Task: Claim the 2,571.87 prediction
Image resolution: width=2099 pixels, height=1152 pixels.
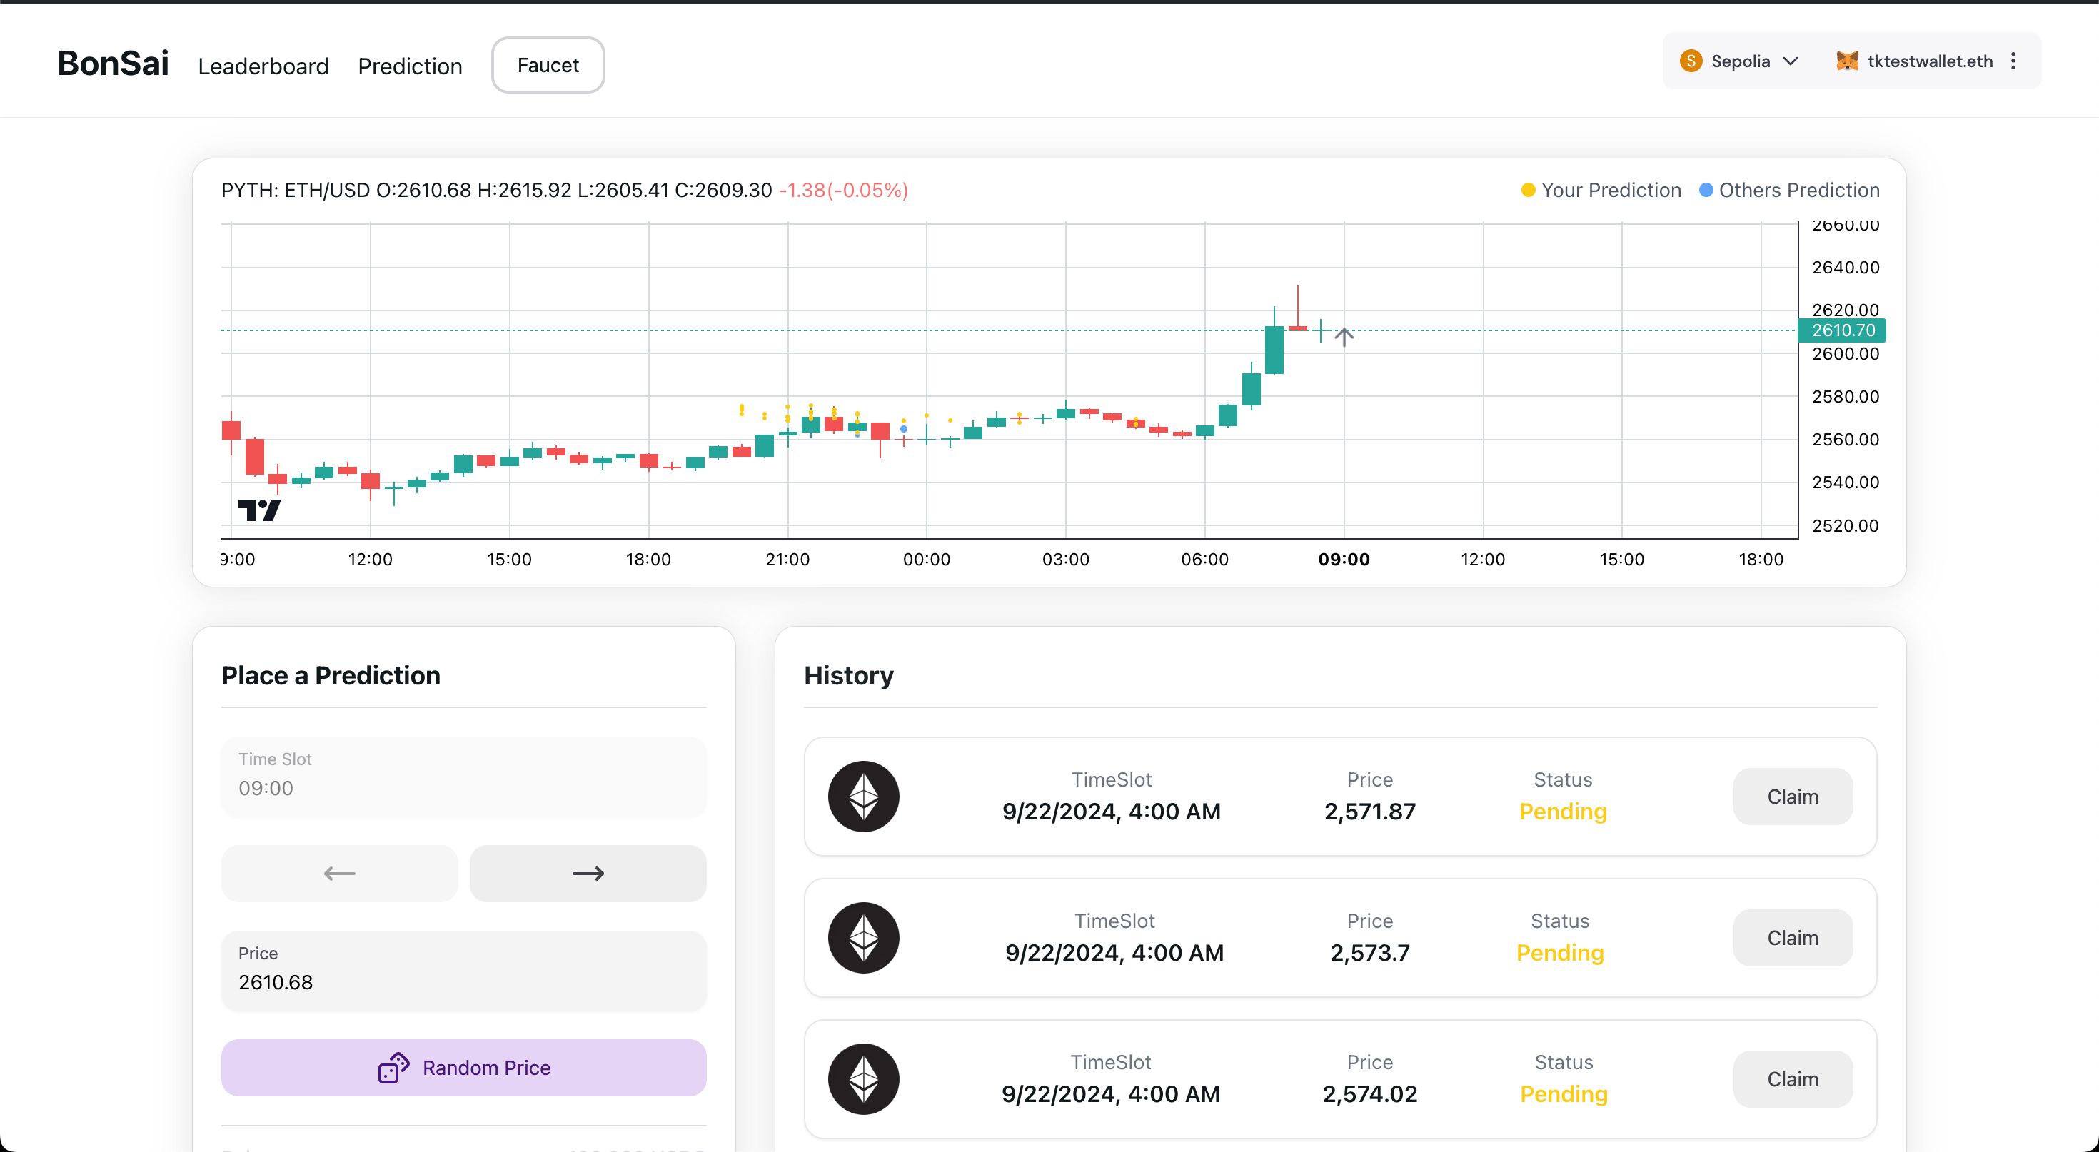Action: click(x=1793, y=796)
